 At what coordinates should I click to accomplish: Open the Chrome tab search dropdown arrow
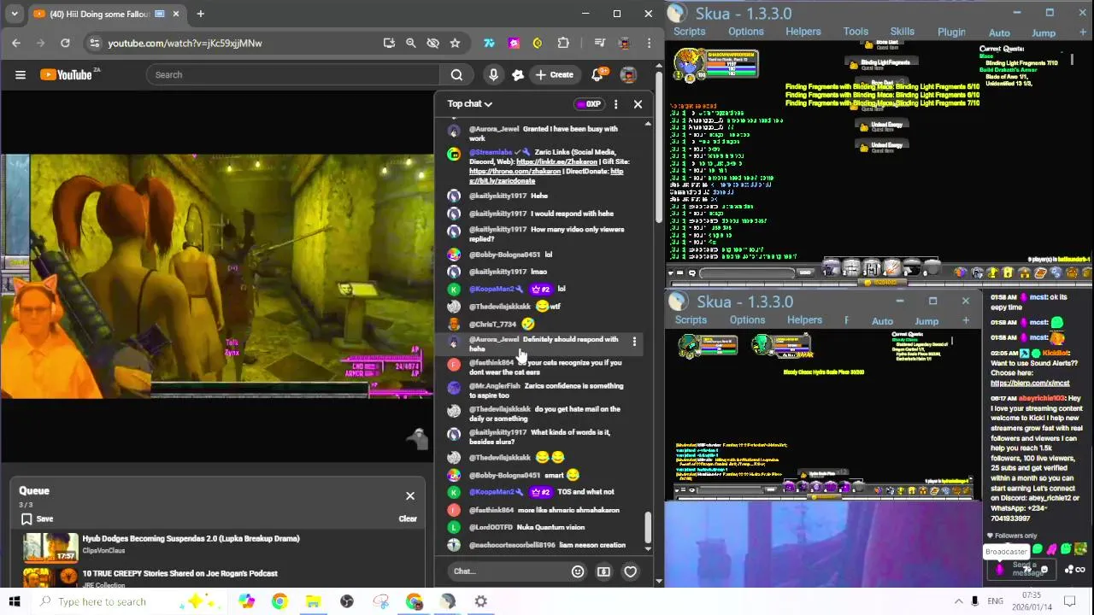coord(15,14)
